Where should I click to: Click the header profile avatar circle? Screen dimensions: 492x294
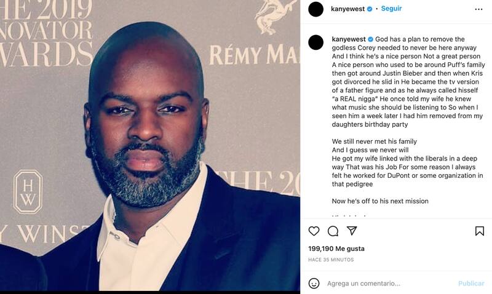pyautogui.click(x=315, y=9)
